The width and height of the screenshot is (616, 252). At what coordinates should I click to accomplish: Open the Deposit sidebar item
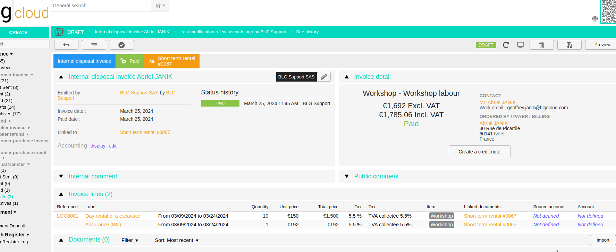[x=12, y=226]
